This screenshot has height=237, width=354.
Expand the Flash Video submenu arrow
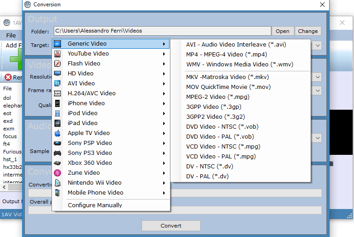click(x=164, y=64)
